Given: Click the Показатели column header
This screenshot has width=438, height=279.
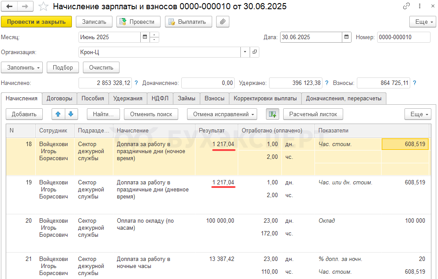Looking at the screenshot, I should coord(372,130).
